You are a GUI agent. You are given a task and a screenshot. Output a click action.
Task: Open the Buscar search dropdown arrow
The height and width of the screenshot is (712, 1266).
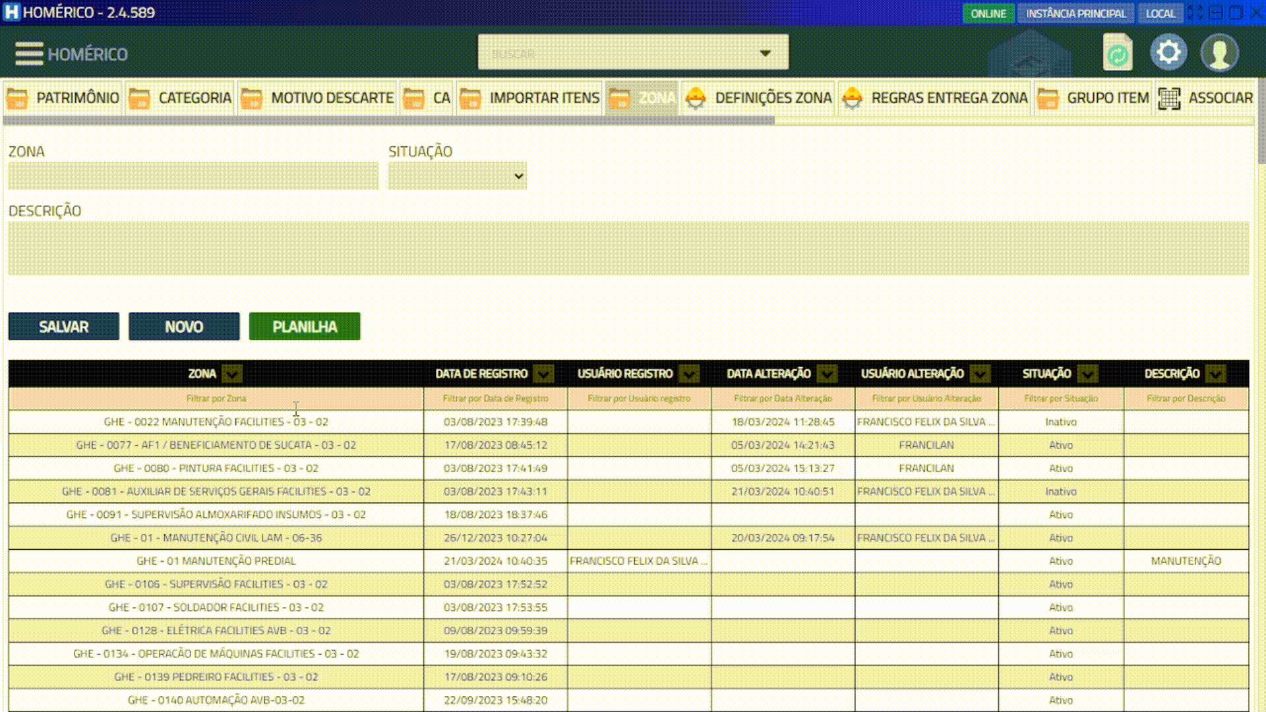pos(765,53)
